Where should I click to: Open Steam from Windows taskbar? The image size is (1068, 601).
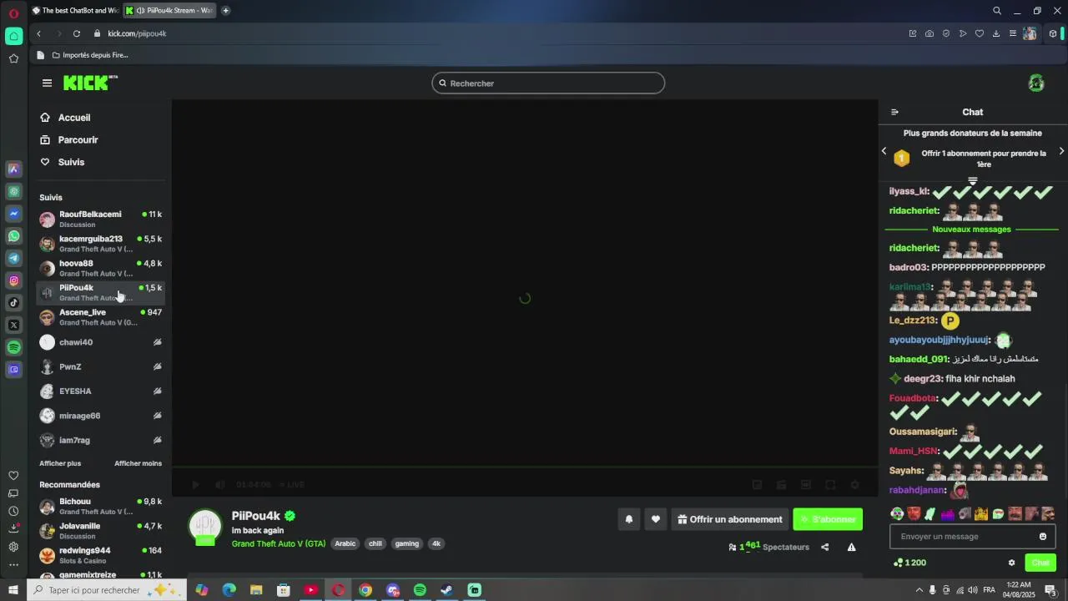(447, 590)
